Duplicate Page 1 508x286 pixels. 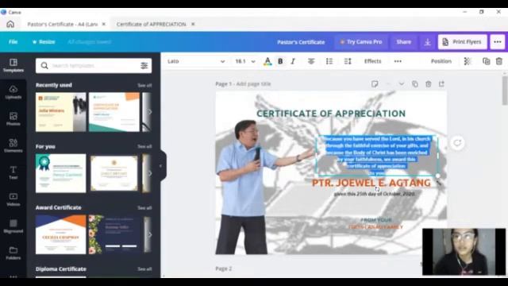pos(414,84)
